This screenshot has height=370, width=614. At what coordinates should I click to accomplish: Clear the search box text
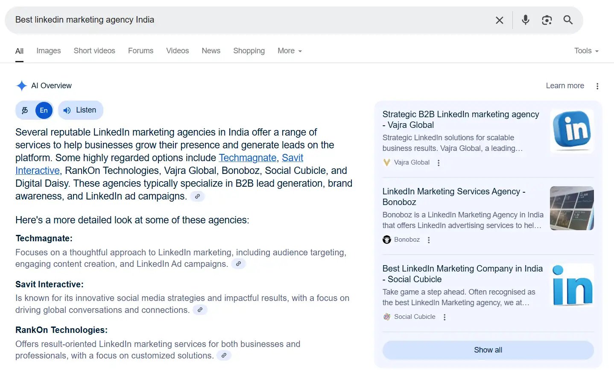click(x=499, y=20)
